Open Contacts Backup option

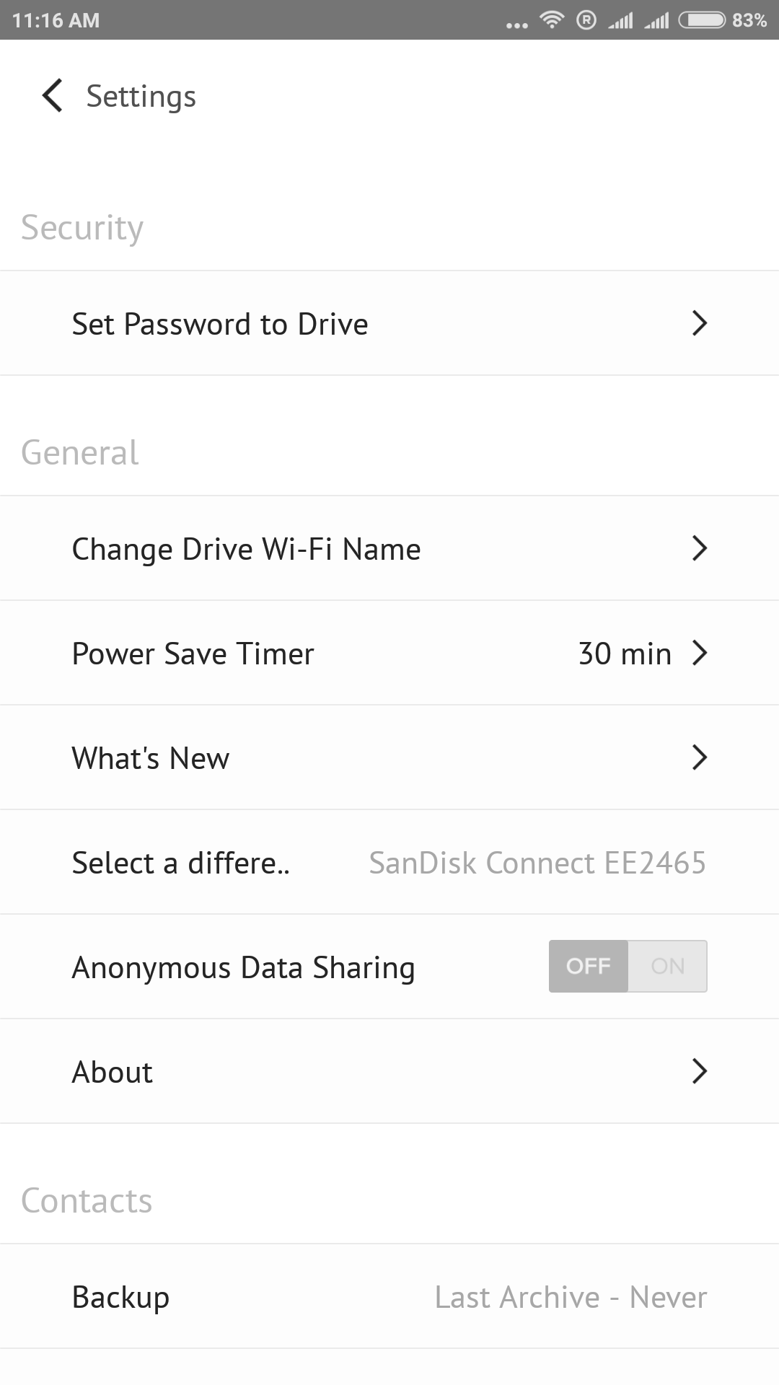click(121, 1297)
